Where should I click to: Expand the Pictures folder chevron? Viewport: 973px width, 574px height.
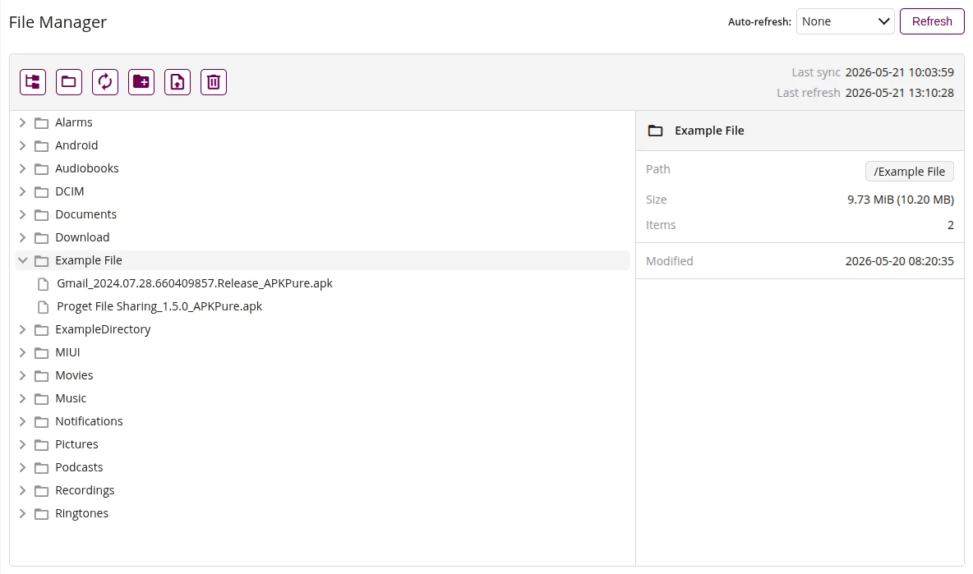pos(22,444)
